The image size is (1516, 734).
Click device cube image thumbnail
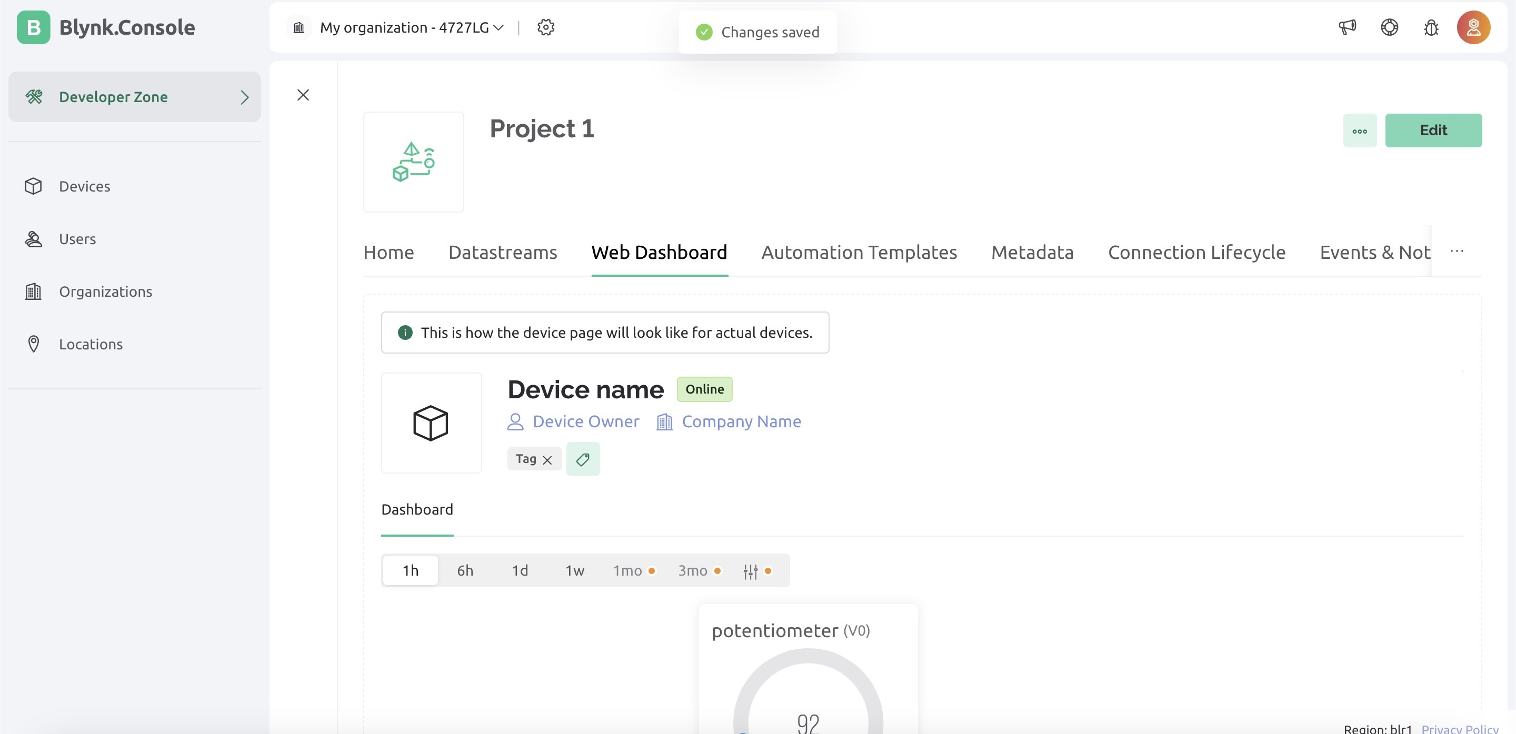(x=431, y=423)
